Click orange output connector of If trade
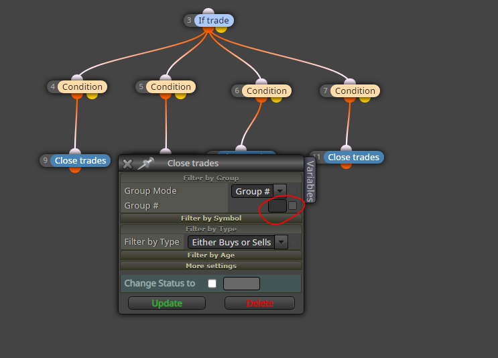 208,29
